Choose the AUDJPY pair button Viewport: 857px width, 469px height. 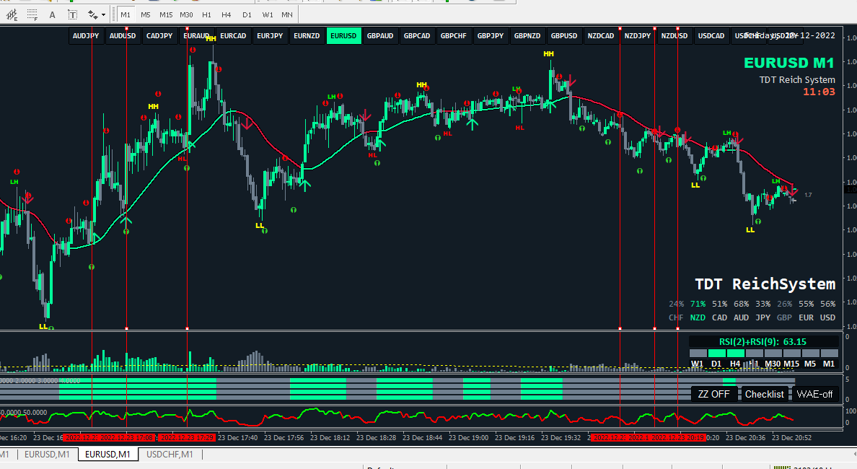pos(86,35)
